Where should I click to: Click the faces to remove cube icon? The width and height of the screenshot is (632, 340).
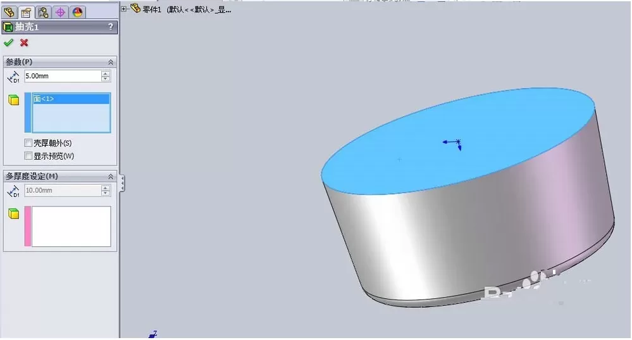pyautogui.click(x=14, y=100)
